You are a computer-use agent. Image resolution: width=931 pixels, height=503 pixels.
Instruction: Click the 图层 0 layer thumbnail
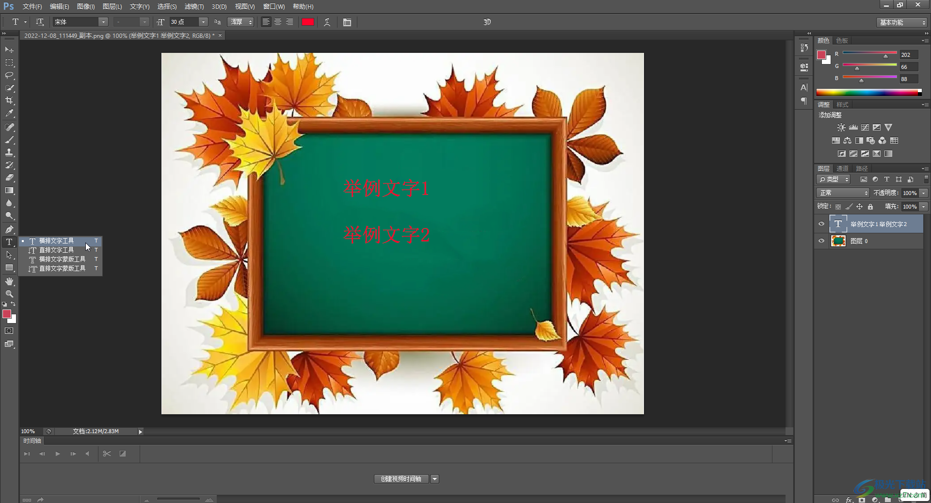(x=838, y=241)
